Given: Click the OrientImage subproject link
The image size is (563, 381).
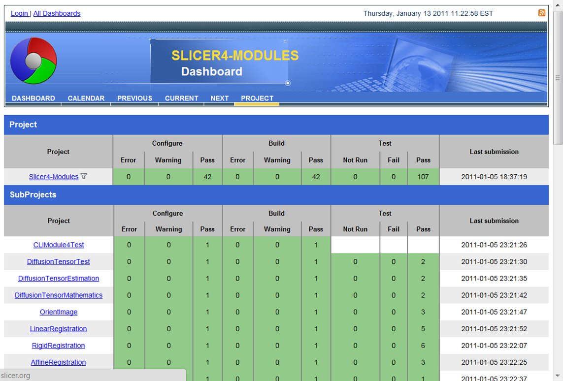Looking at the screenshot, I should click(x=59, y=312).
